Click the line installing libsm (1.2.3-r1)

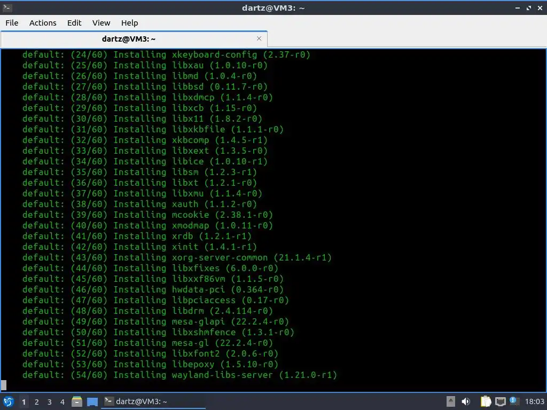click(x=139, y=172)
